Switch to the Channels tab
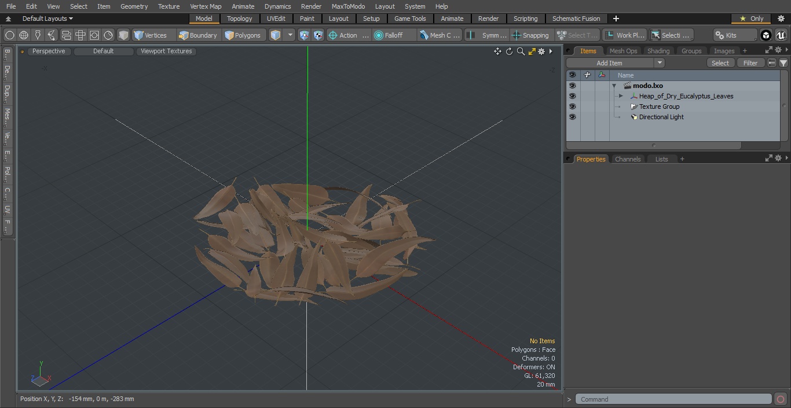Image resolution: width=791 pixels, height=408 pixels. [628, 159]
